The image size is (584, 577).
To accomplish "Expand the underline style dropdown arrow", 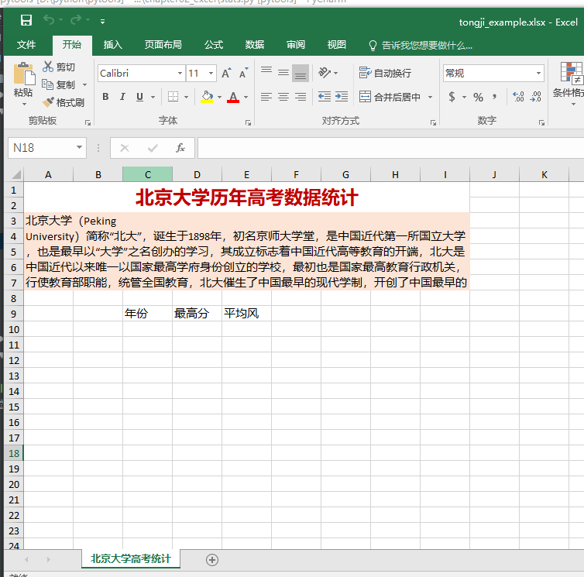I will pyautogui.click(x=153, y=98).
